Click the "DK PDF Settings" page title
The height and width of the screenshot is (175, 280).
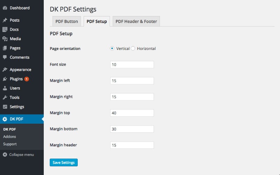[x=73, y=9]
